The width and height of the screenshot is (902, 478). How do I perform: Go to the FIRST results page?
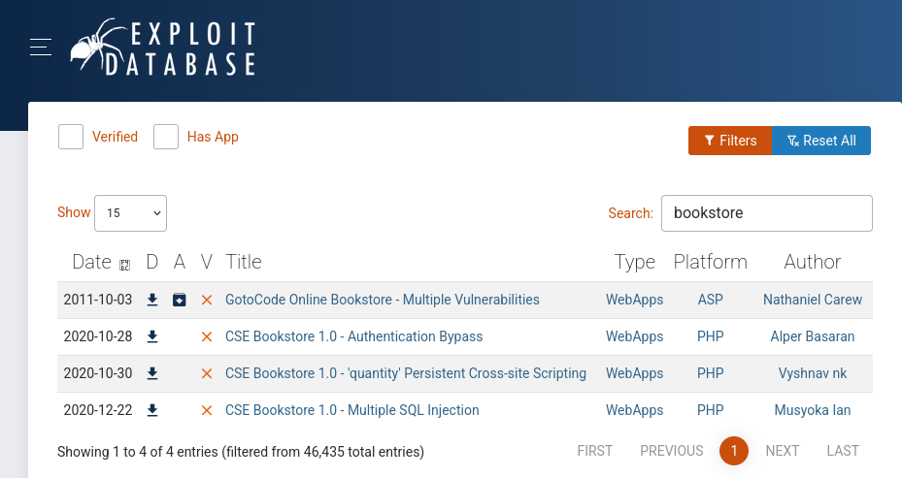click(x=595, y=451)
